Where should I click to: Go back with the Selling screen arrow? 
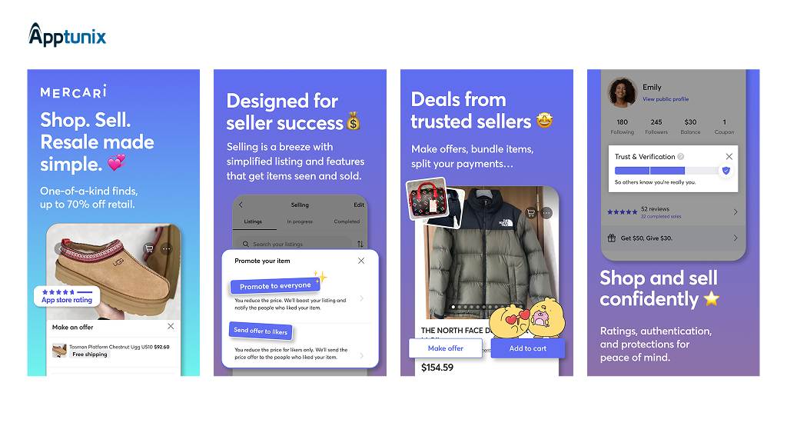pyautogui.click(x=241, y=205)
